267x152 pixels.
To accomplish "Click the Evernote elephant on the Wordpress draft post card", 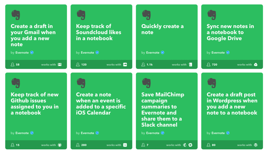I will tap(212, 83).
